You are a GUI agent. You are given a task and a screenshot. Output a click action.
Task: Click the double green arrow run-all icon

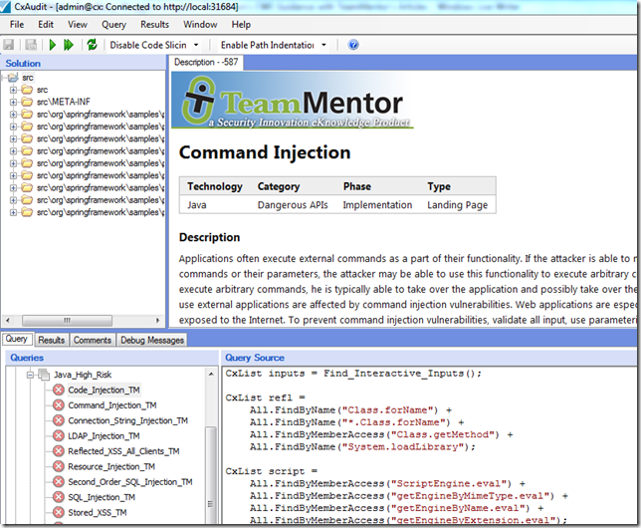[x=69, y=45]
